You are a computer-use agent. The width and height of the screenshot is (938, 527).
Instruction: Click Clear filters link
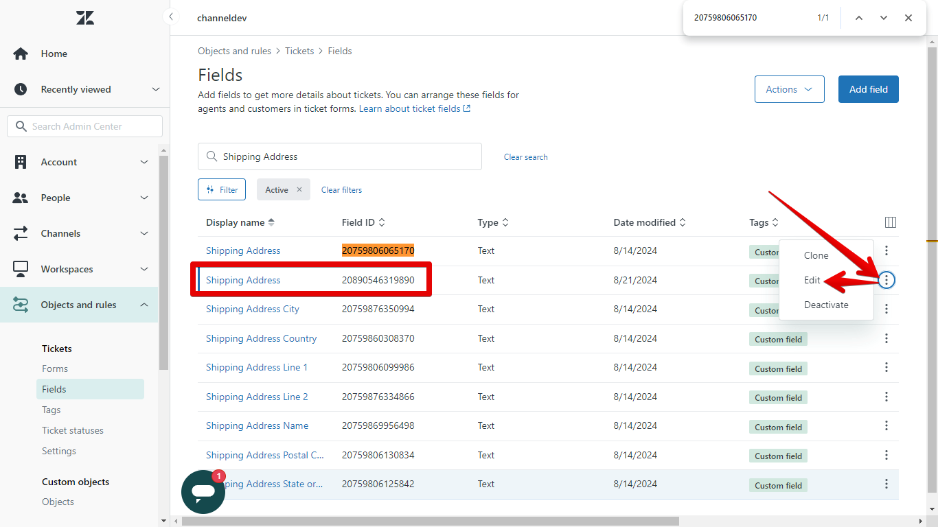[x=341, y=189]
